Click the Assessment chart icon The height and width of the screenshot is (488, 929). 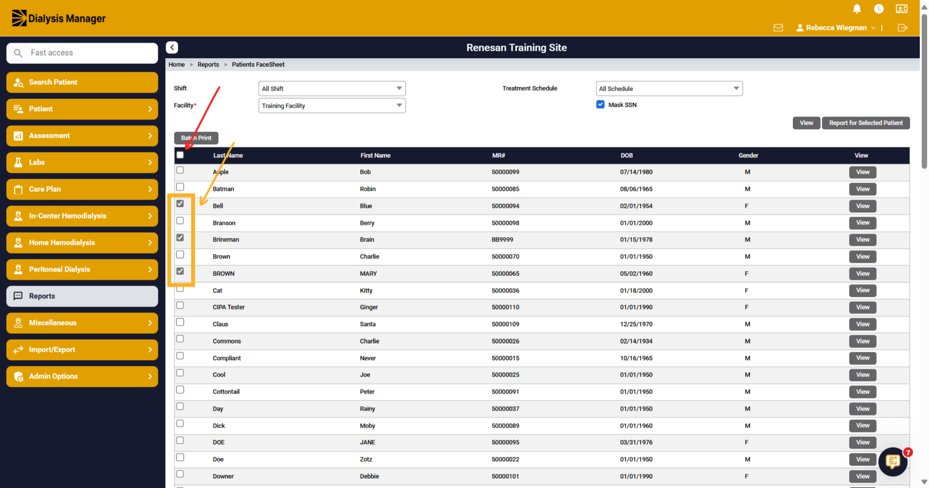pos(18,136)
